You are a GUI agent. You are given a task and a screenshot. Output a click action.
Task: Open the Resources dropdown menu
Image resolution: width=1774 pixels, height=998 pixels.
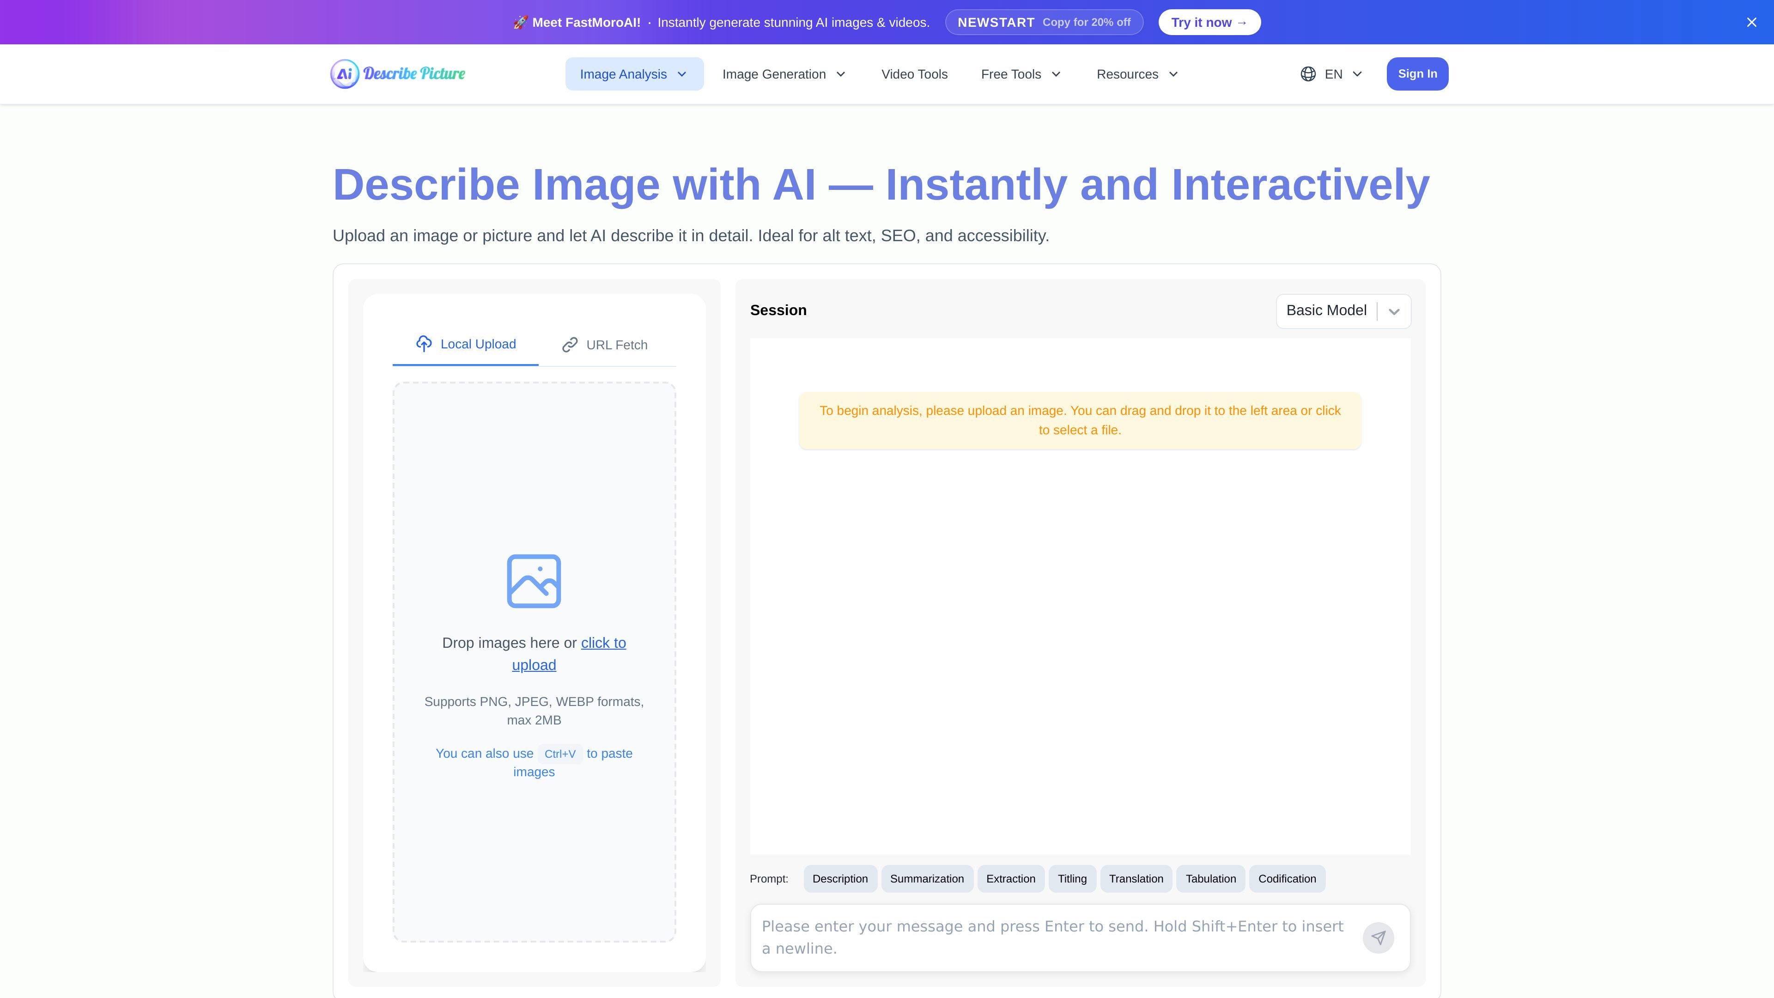[x=1138, y=74]
